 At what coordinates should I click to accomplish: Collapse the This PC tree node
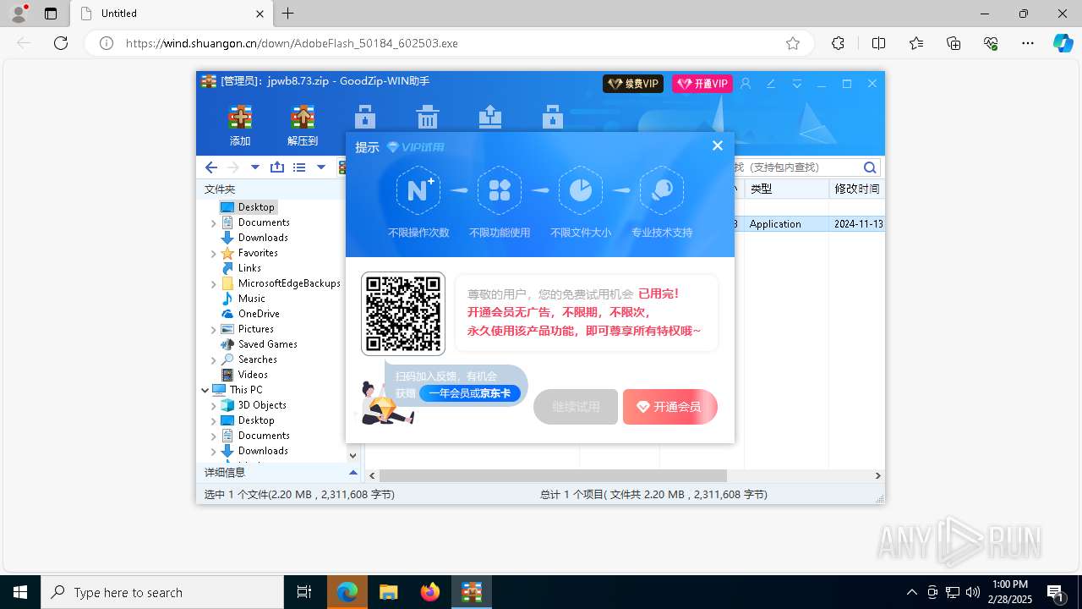(x=205, y=390)
